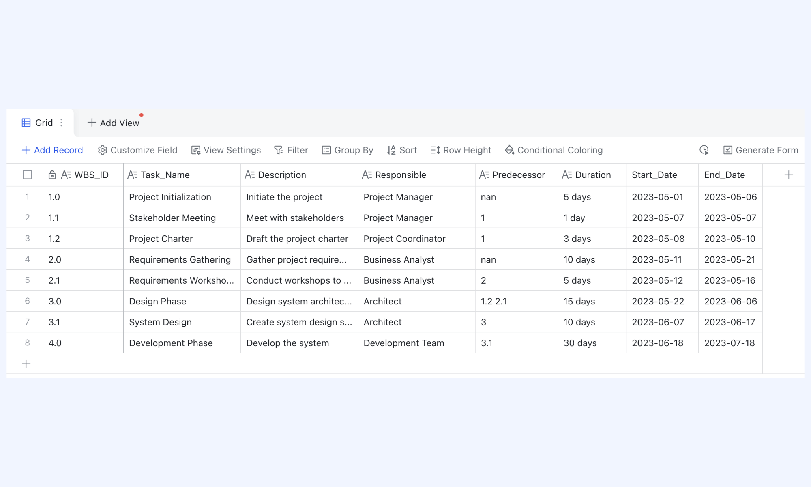Click the 2023-06-06 end date cell
Image resolution: width=811 pixels, height=487 pixels.
[x=731, y=301]
